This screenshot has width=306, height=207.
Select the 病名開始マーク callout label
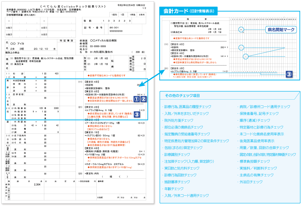tap(281, 30)
